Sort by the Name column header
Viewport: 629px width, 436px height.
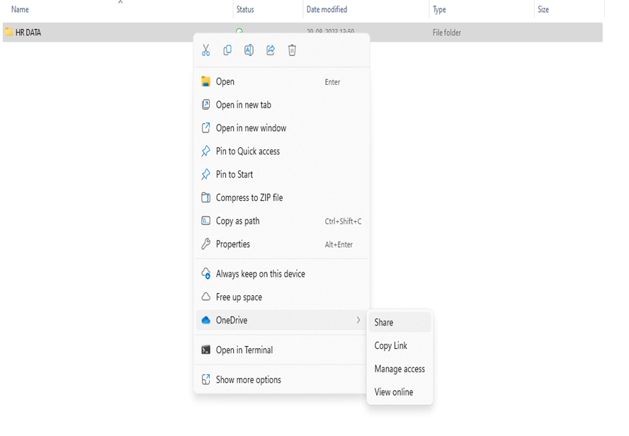tap(20, 10)
